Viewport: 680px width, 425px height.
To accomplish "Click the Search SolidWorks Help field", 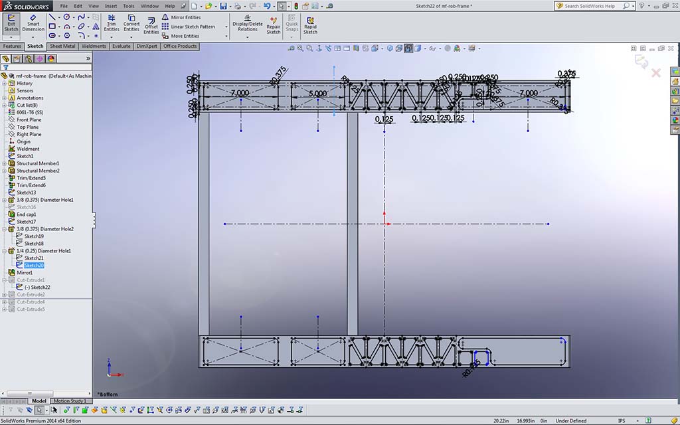I will pyautogui.click(x=590, y=6).
